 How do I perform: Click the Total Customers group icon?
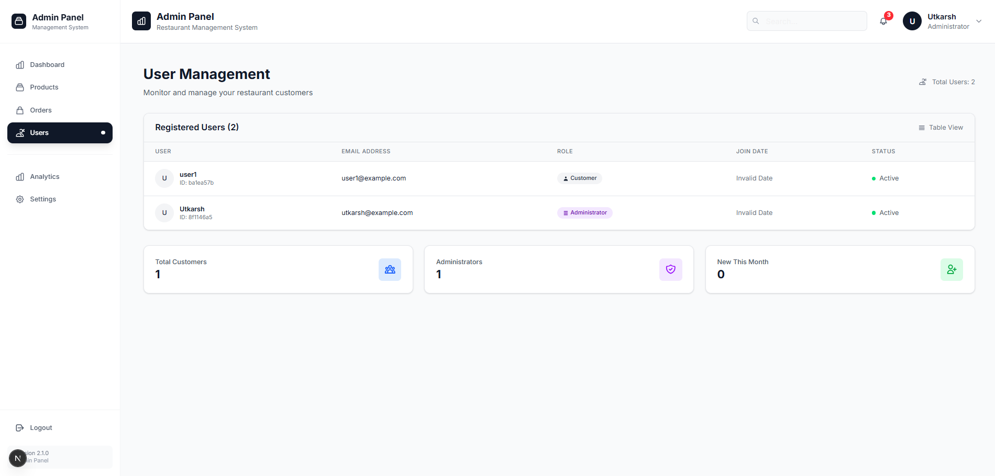pos(390,269)
